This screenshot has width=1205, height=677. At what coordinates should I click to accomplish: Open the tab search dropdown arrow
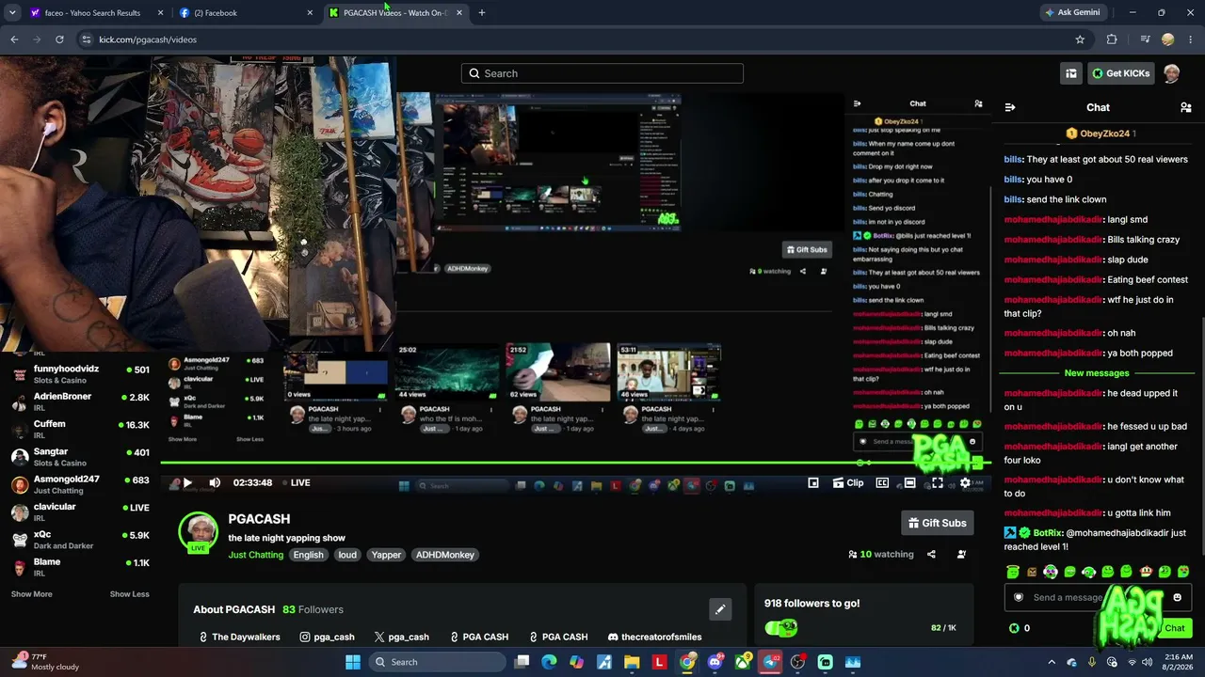pyautogui.click(x=12, y=13)
